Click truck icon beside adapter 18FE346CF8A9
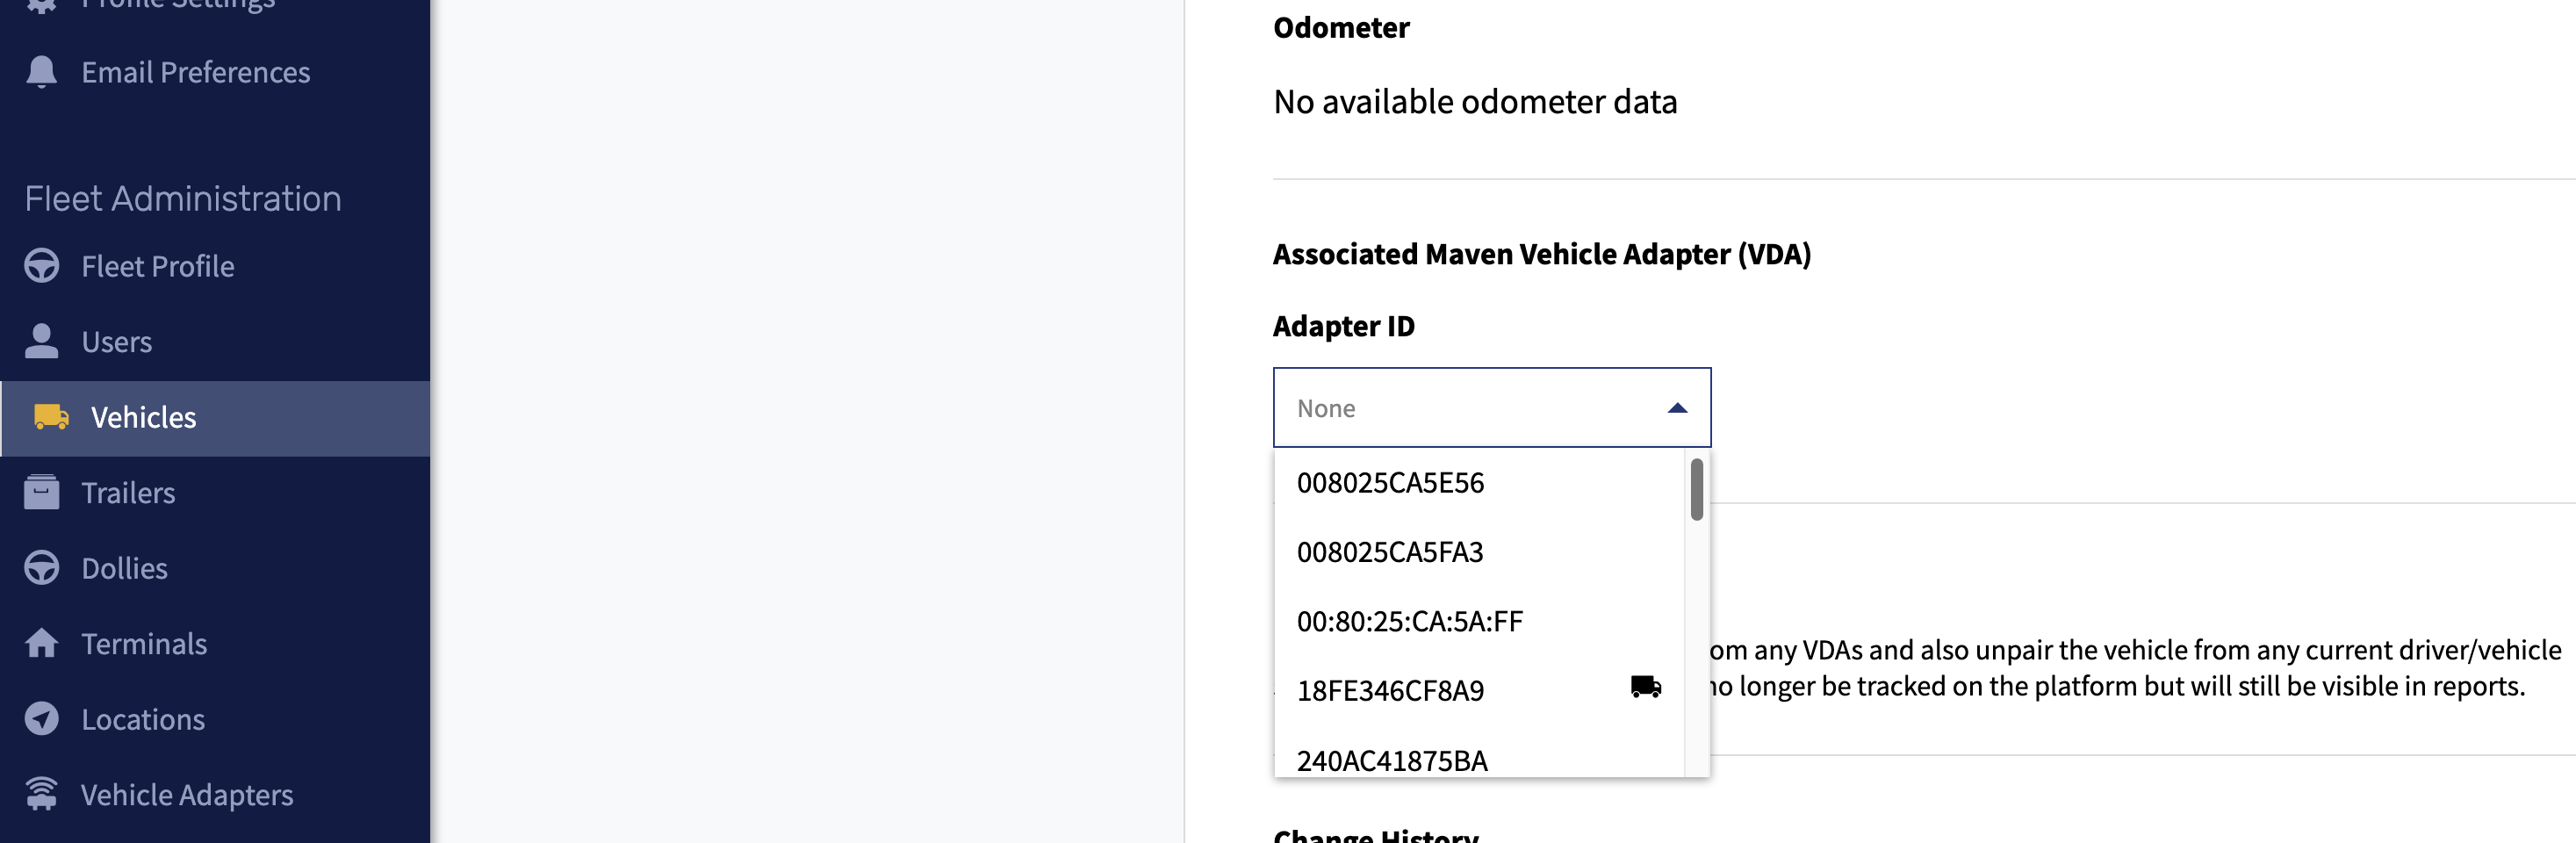The height and width of the screenshot is (843, 2576). click(1645, 687)
